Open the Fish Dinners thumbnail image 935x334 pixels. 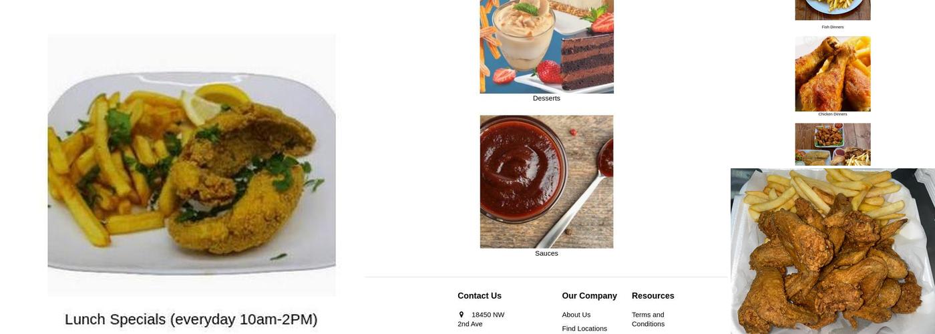click(833, 10)
